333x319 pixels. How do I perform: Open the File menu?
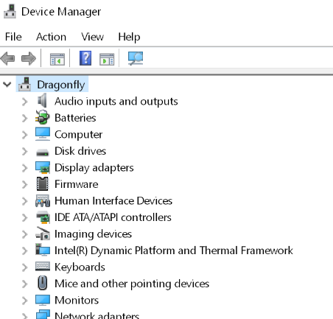point(13,37)
